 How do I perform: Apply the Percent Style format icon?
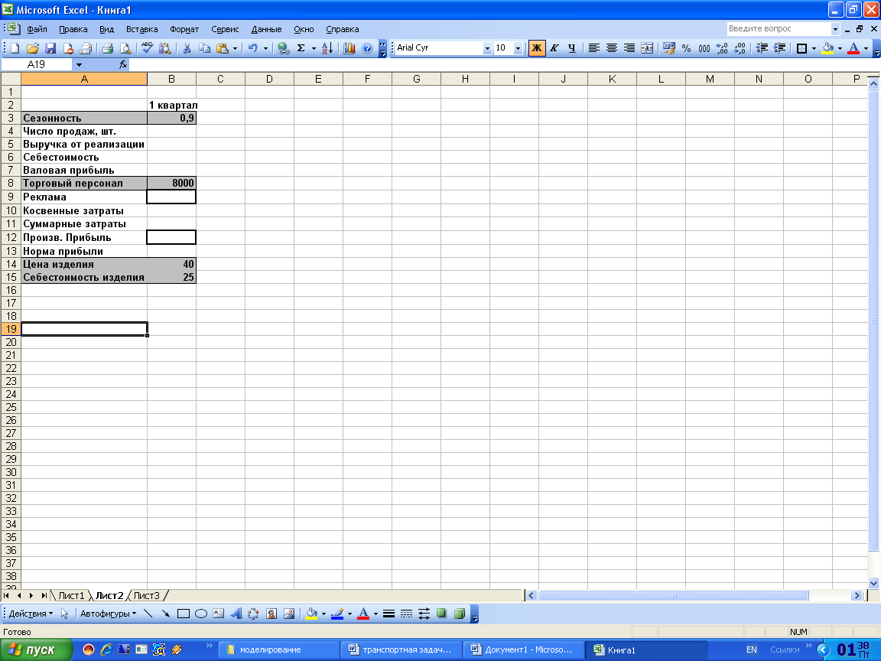pos(686,48)
